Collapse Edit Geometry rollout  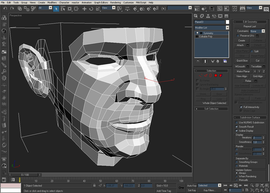click(250, 22)
